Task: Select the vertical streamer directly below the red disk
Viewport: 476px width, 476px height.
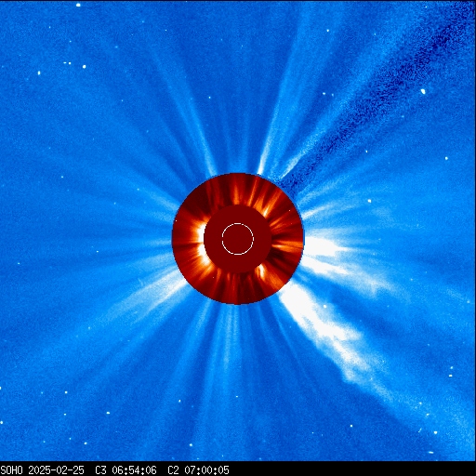Action: tap(230, 341)
